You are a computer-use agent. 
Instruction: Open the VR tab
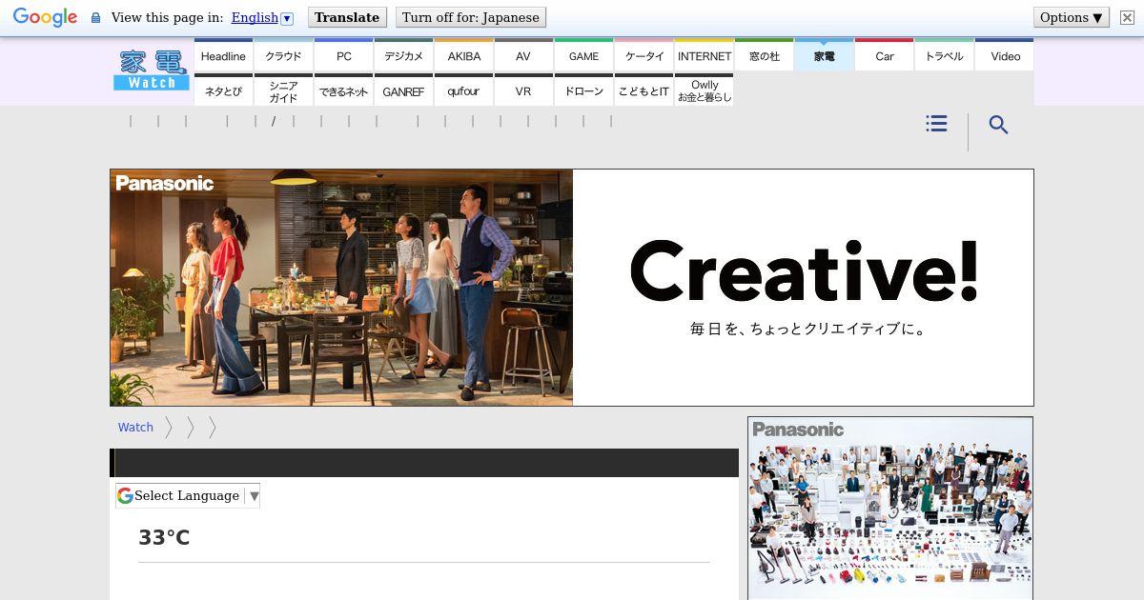(523, 90)
